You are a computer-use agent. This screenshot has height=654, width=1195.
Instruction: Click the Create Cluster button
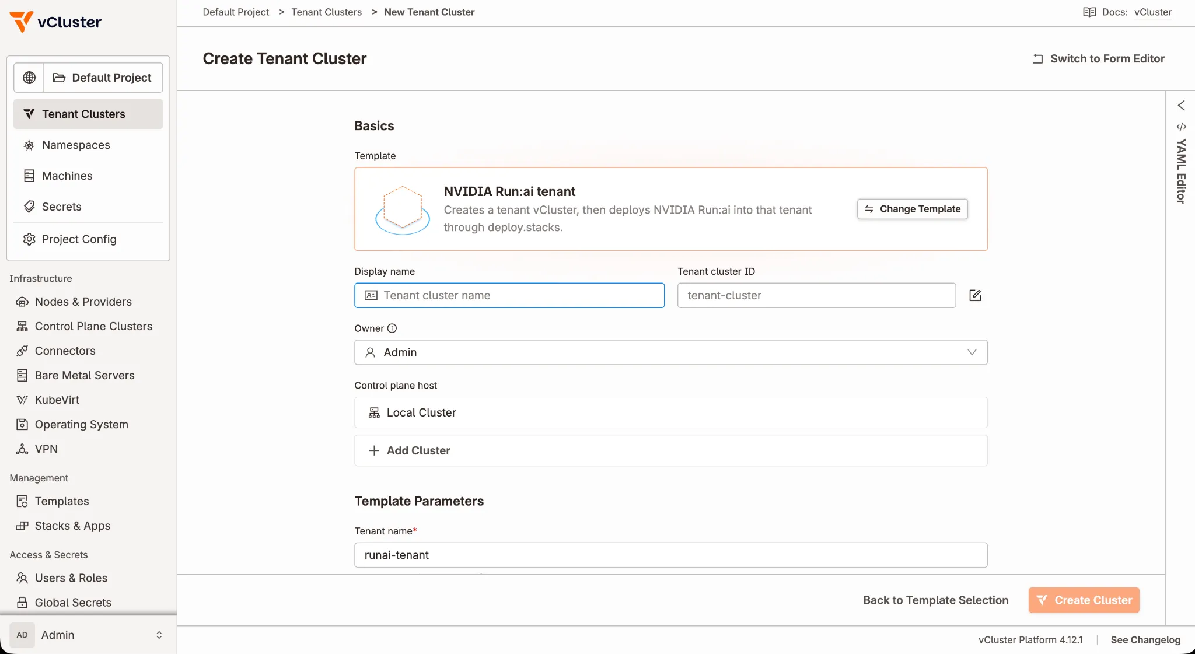point(1084,600)
